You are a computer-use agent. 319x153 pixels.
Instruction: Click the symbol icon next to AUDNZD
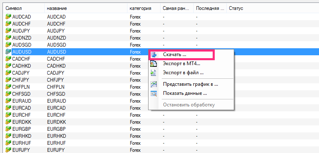(8, 38)
